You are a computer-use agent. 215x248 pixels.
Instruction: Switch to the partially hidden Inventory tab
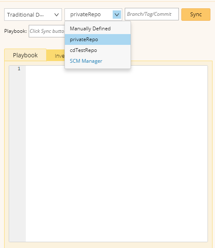pyautogui.click(x=56, y=56)
